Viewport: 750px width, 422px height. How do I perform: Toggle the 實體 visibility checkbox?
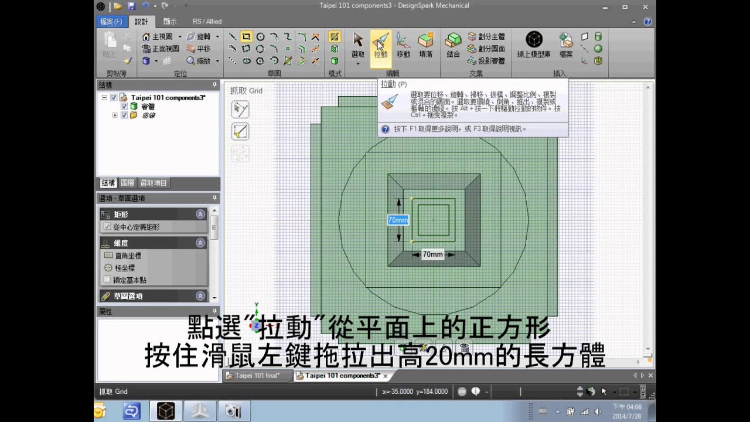[x=124, y=107]
